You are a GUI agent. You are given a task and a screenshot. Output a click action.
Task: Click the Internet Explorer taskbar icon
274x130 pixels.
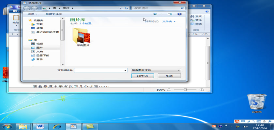point(57,126)
